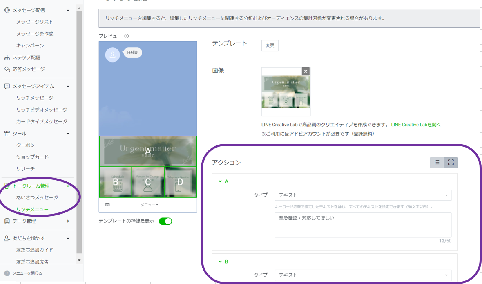Click the keyboard icon in preview bar

(x=107, y=205)
